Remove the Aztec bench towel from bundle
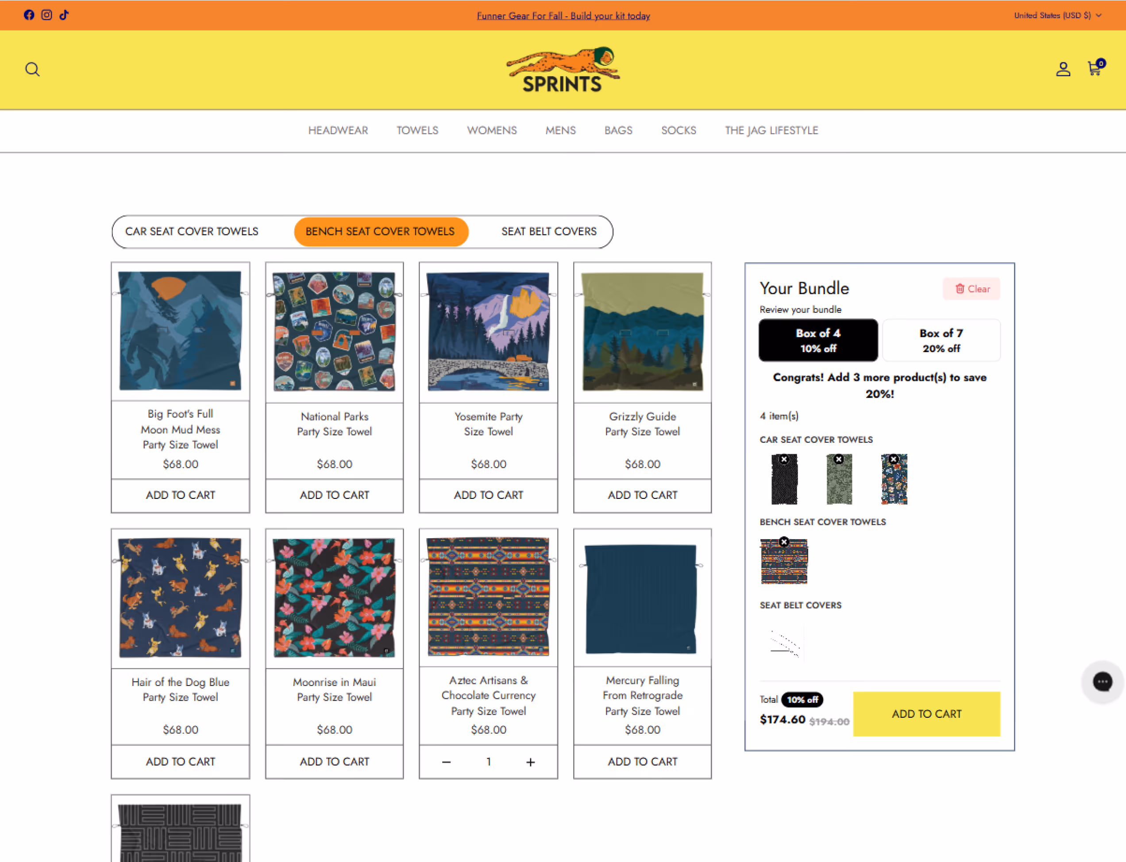The height and width of the screenshot is (862, 1126). pos(783,541)
